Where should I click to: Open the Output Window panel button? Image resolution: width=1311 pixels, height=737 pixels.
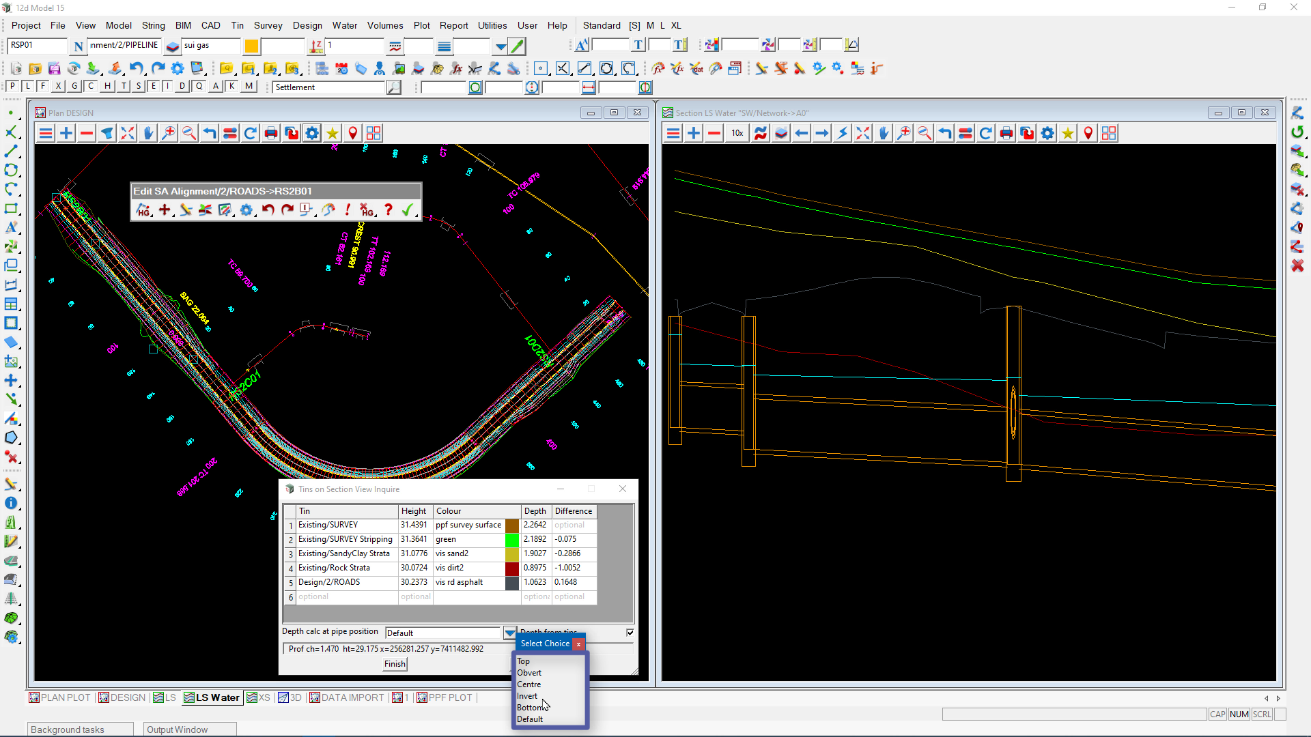(178, 729)
